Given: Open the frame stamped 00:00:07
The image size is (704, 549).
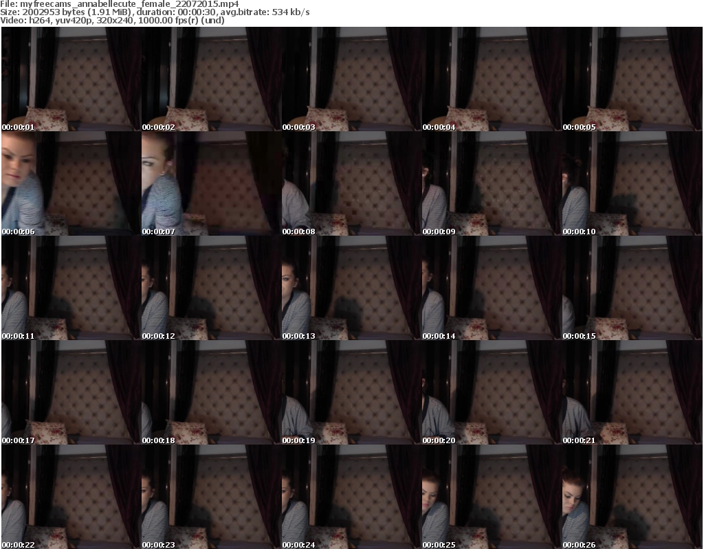Looking at the screenshot, I should click(212, 183).
